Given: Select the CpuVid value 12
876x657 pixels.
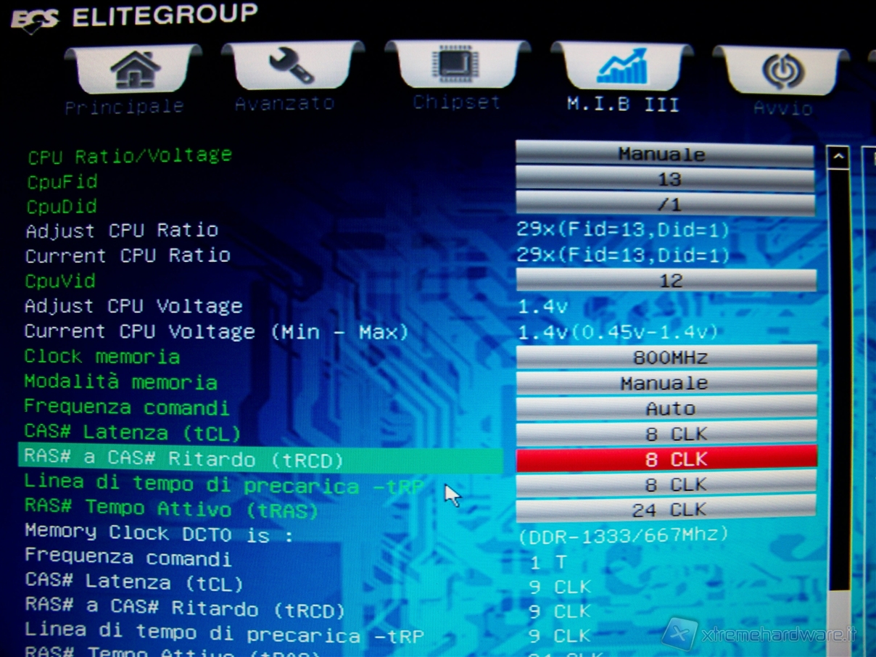Looking at the screenshot, I should click(x=666, y=281).
